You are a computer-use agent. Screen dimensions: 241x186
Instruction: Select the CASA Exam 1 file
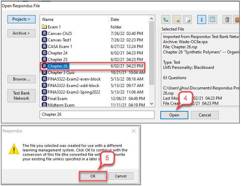click(x=94, y=46)
